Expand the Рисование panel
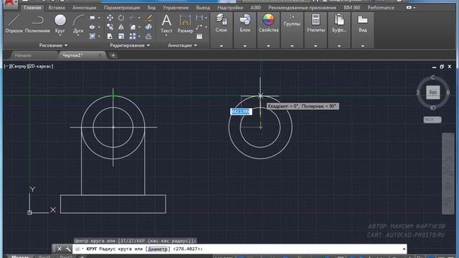459x258 pixels. tap(53, 45)
